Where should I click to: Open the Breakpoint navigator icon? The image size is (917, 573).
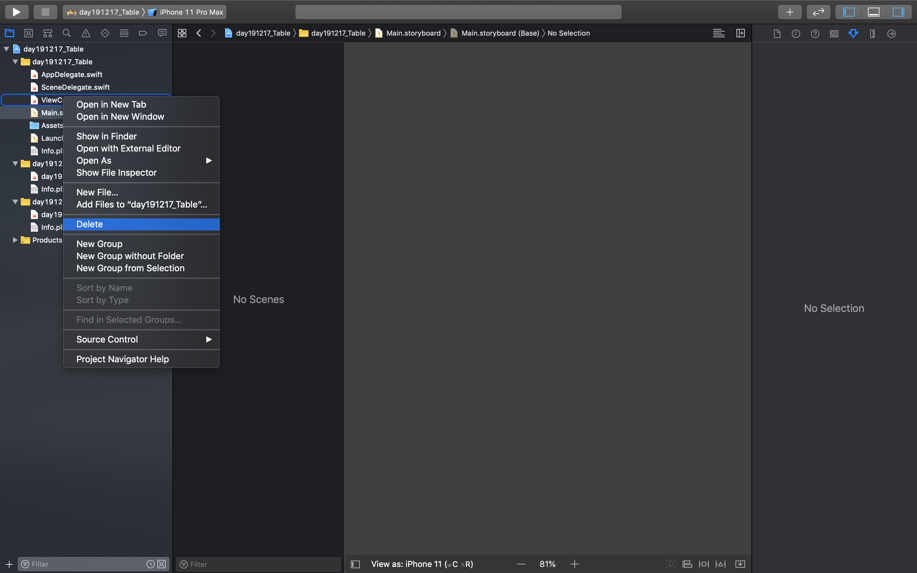(143, 33)
